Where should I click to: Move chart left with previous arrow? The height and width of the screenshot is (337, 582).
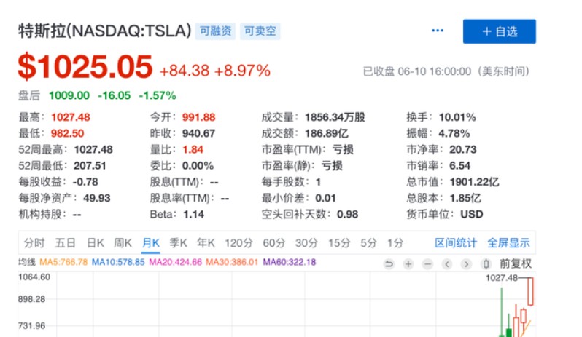pos(447,264)
